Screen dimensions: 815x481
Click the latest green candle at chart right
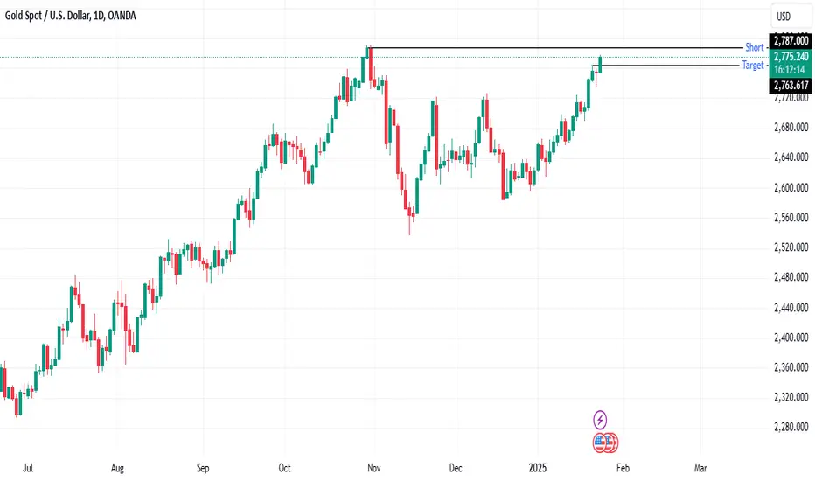pyautogui.click(x=601, y=65)
